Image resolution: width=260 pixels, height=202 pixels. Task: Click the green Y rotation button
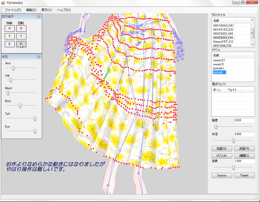[x=21, y=36]
